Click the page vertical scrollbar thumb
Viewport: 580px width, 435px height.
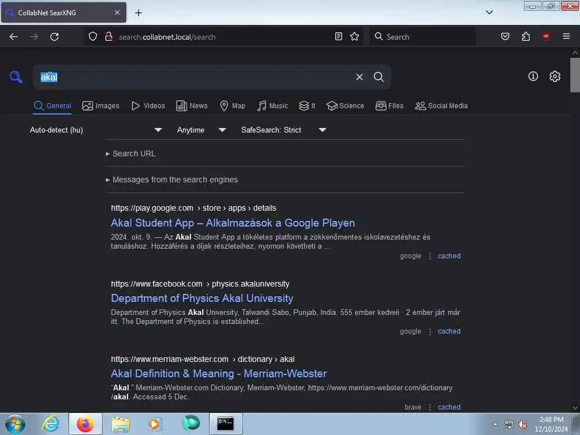[575, 75]
